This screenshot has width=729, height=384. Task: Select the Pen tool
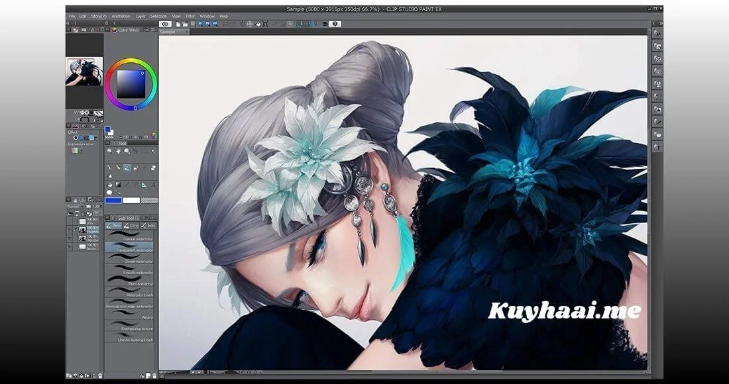(109, 168)
